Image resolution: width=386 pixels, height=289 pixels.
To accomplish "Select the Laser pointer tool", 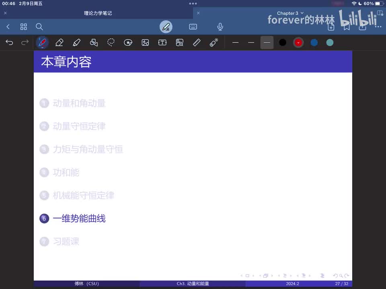I will [x=214, y=43].
